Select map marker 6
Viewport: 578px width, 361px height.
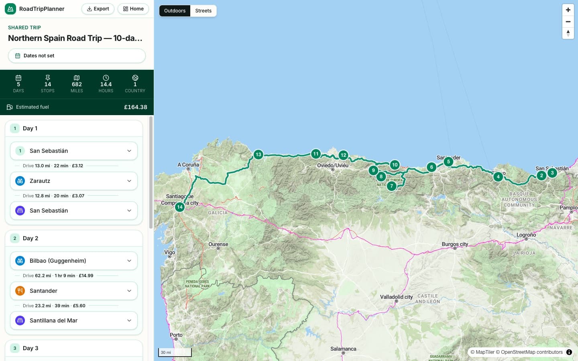point(431,167)
